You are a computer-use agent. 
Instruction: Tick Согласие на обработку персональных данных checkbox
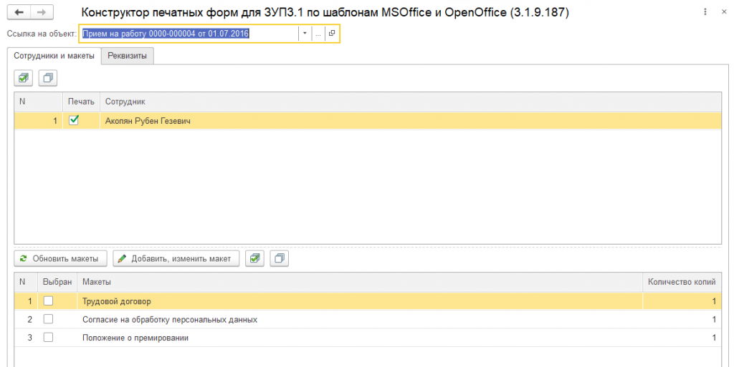49,319
